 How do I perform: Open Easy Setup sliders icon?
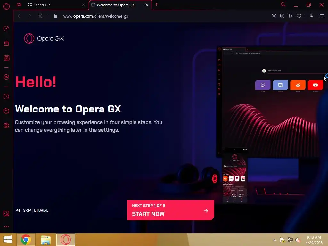tap(322, 16)
